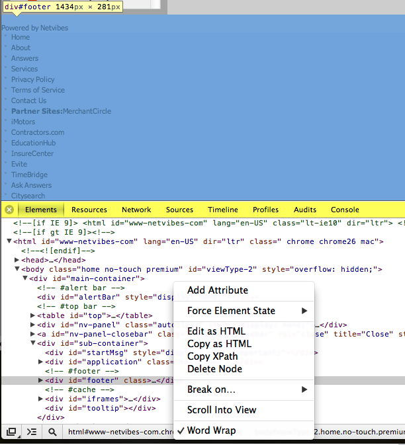Click the Contact Us link
This screenshot has width=405, height=445.
tap(28, 101)
